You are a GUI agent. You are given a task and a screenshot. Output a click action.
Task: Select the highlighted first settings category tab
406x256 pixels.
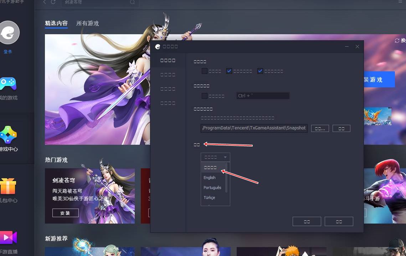[x=168, y=60]
